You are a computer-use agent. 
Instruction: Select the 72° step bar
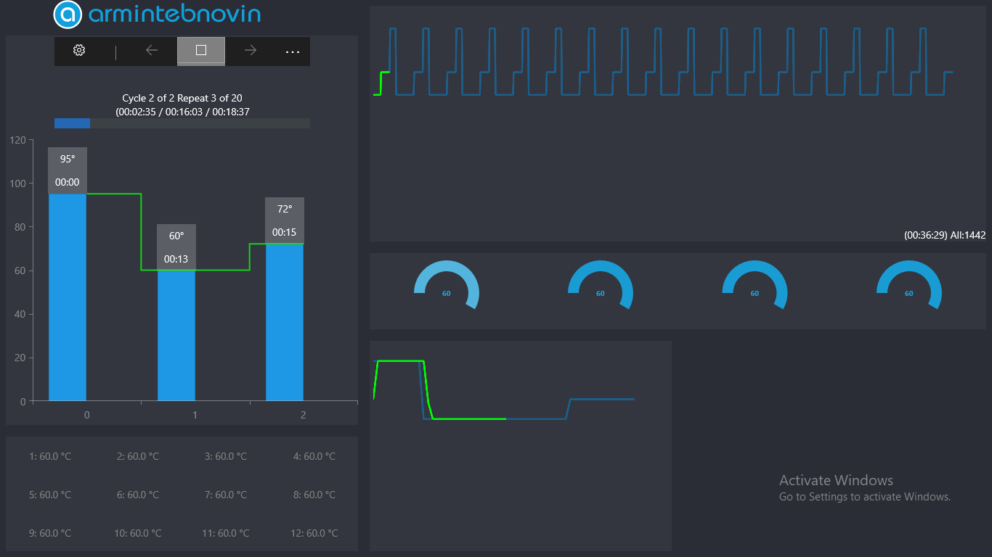coord(285,322)
